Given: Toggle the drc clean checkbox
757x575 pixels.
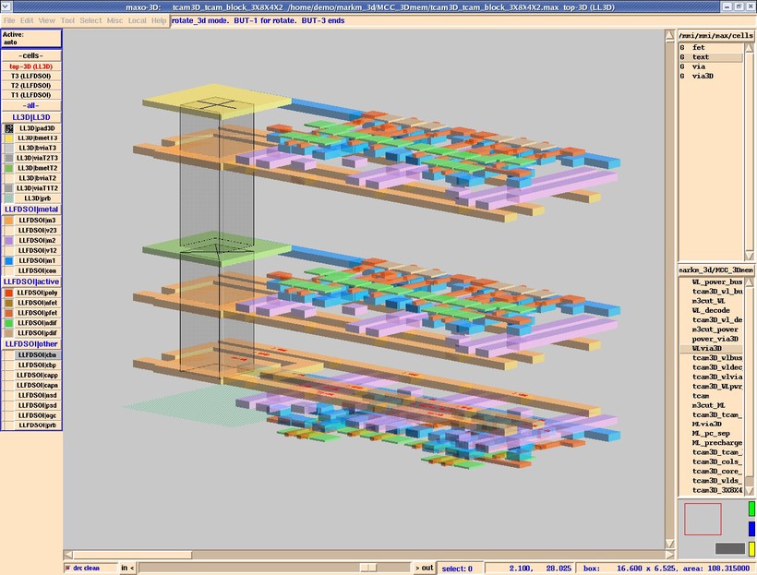Looking at the screenshot, I should click(68, 568).
